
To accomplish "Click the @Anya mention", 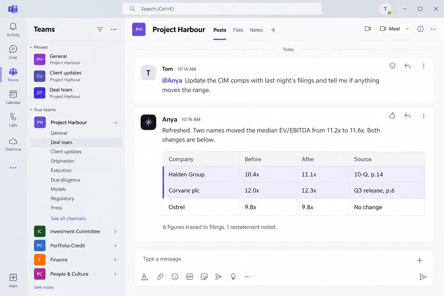I will [172, 80].
